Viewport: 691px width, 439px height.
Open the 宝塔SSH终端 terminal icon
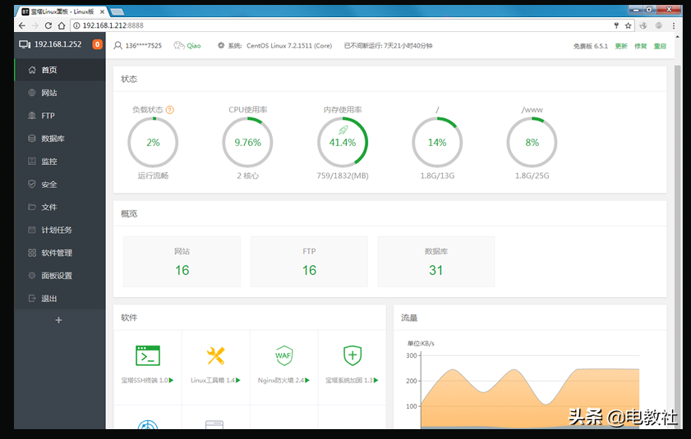click(148, 356)
